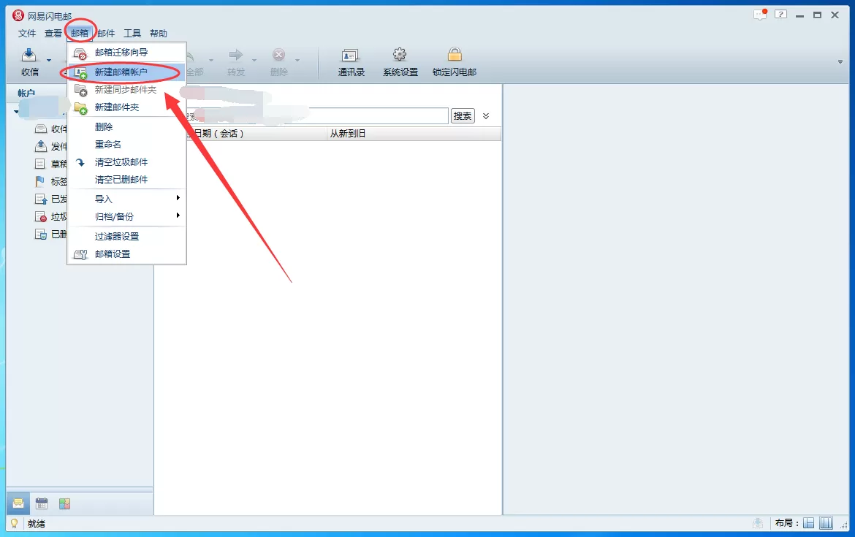Viewport: 855px width, 537px height.
Task: Click into the mail search field
Action: pyautogui.click(x=316, y=115)
